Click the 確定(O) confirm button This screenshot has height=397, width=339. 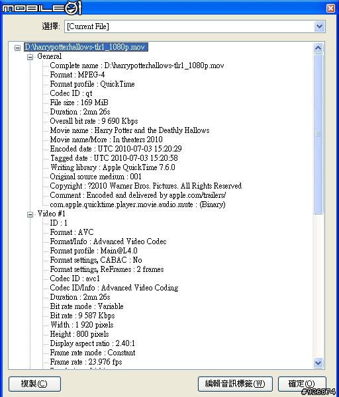click(302, 384)
